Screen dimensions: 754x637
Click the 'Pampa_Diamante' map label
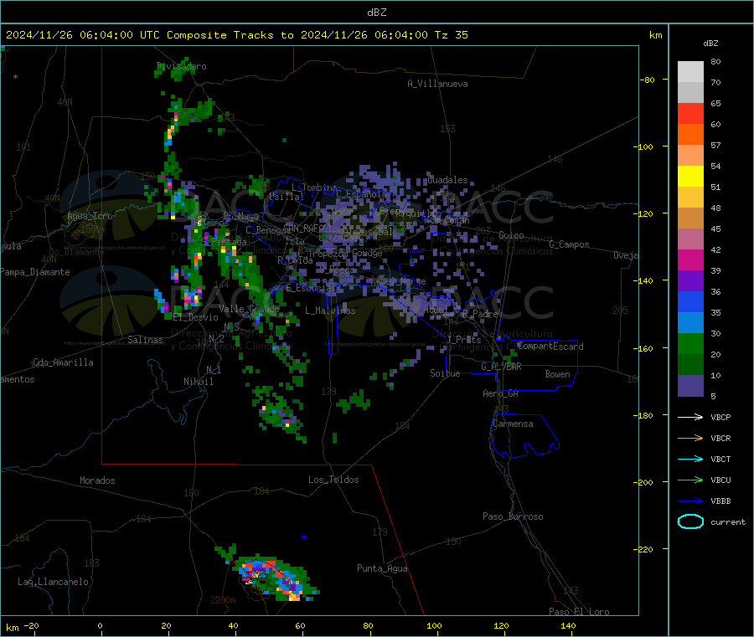point(35,272)
